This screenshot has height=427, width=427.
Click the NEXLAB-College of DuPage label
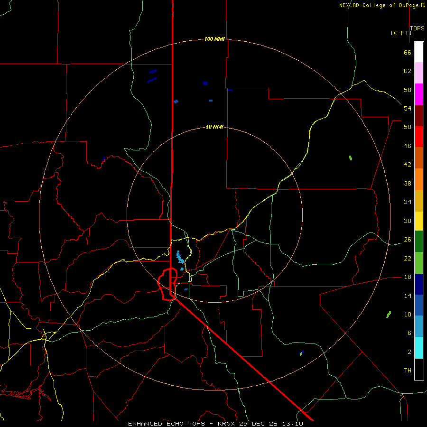pyautogui.click(x=379, y=5)
